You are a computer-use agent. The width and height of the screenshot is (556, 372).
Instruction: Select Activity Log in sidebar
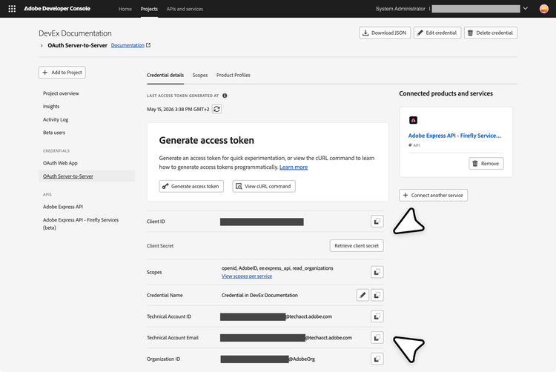coord(56,120)
